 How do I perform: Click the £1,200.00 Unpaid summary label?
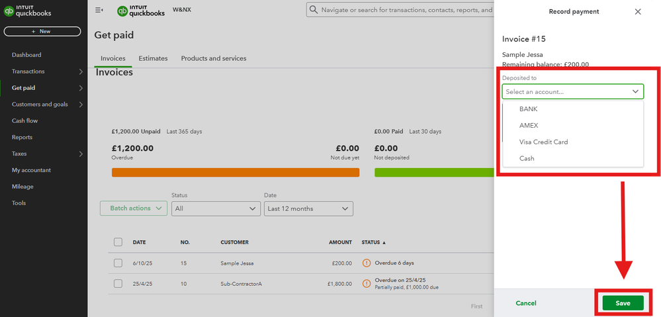[136, 132]
